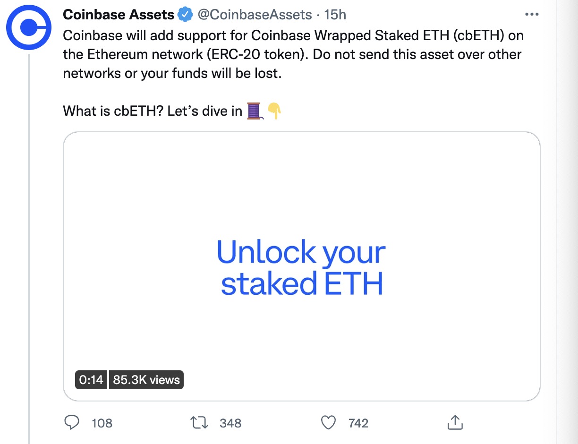
Task: Click the reply speech bubble icon
Action: [x=71, y=422]
